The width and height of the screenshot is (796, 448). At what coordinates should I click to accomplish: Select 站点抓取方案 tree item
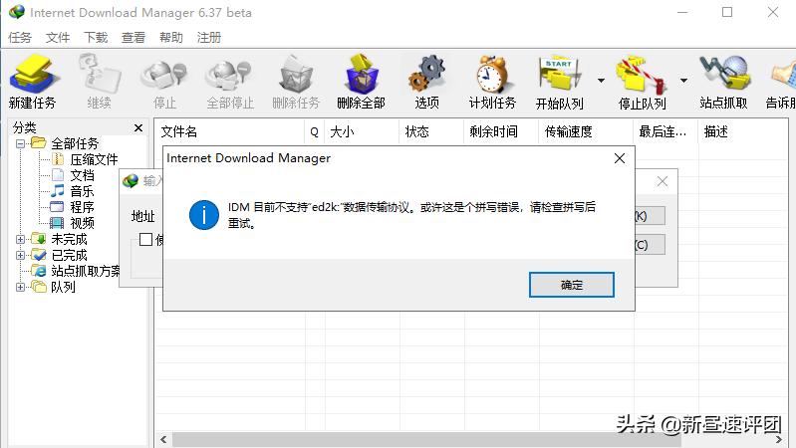(86, 271)
